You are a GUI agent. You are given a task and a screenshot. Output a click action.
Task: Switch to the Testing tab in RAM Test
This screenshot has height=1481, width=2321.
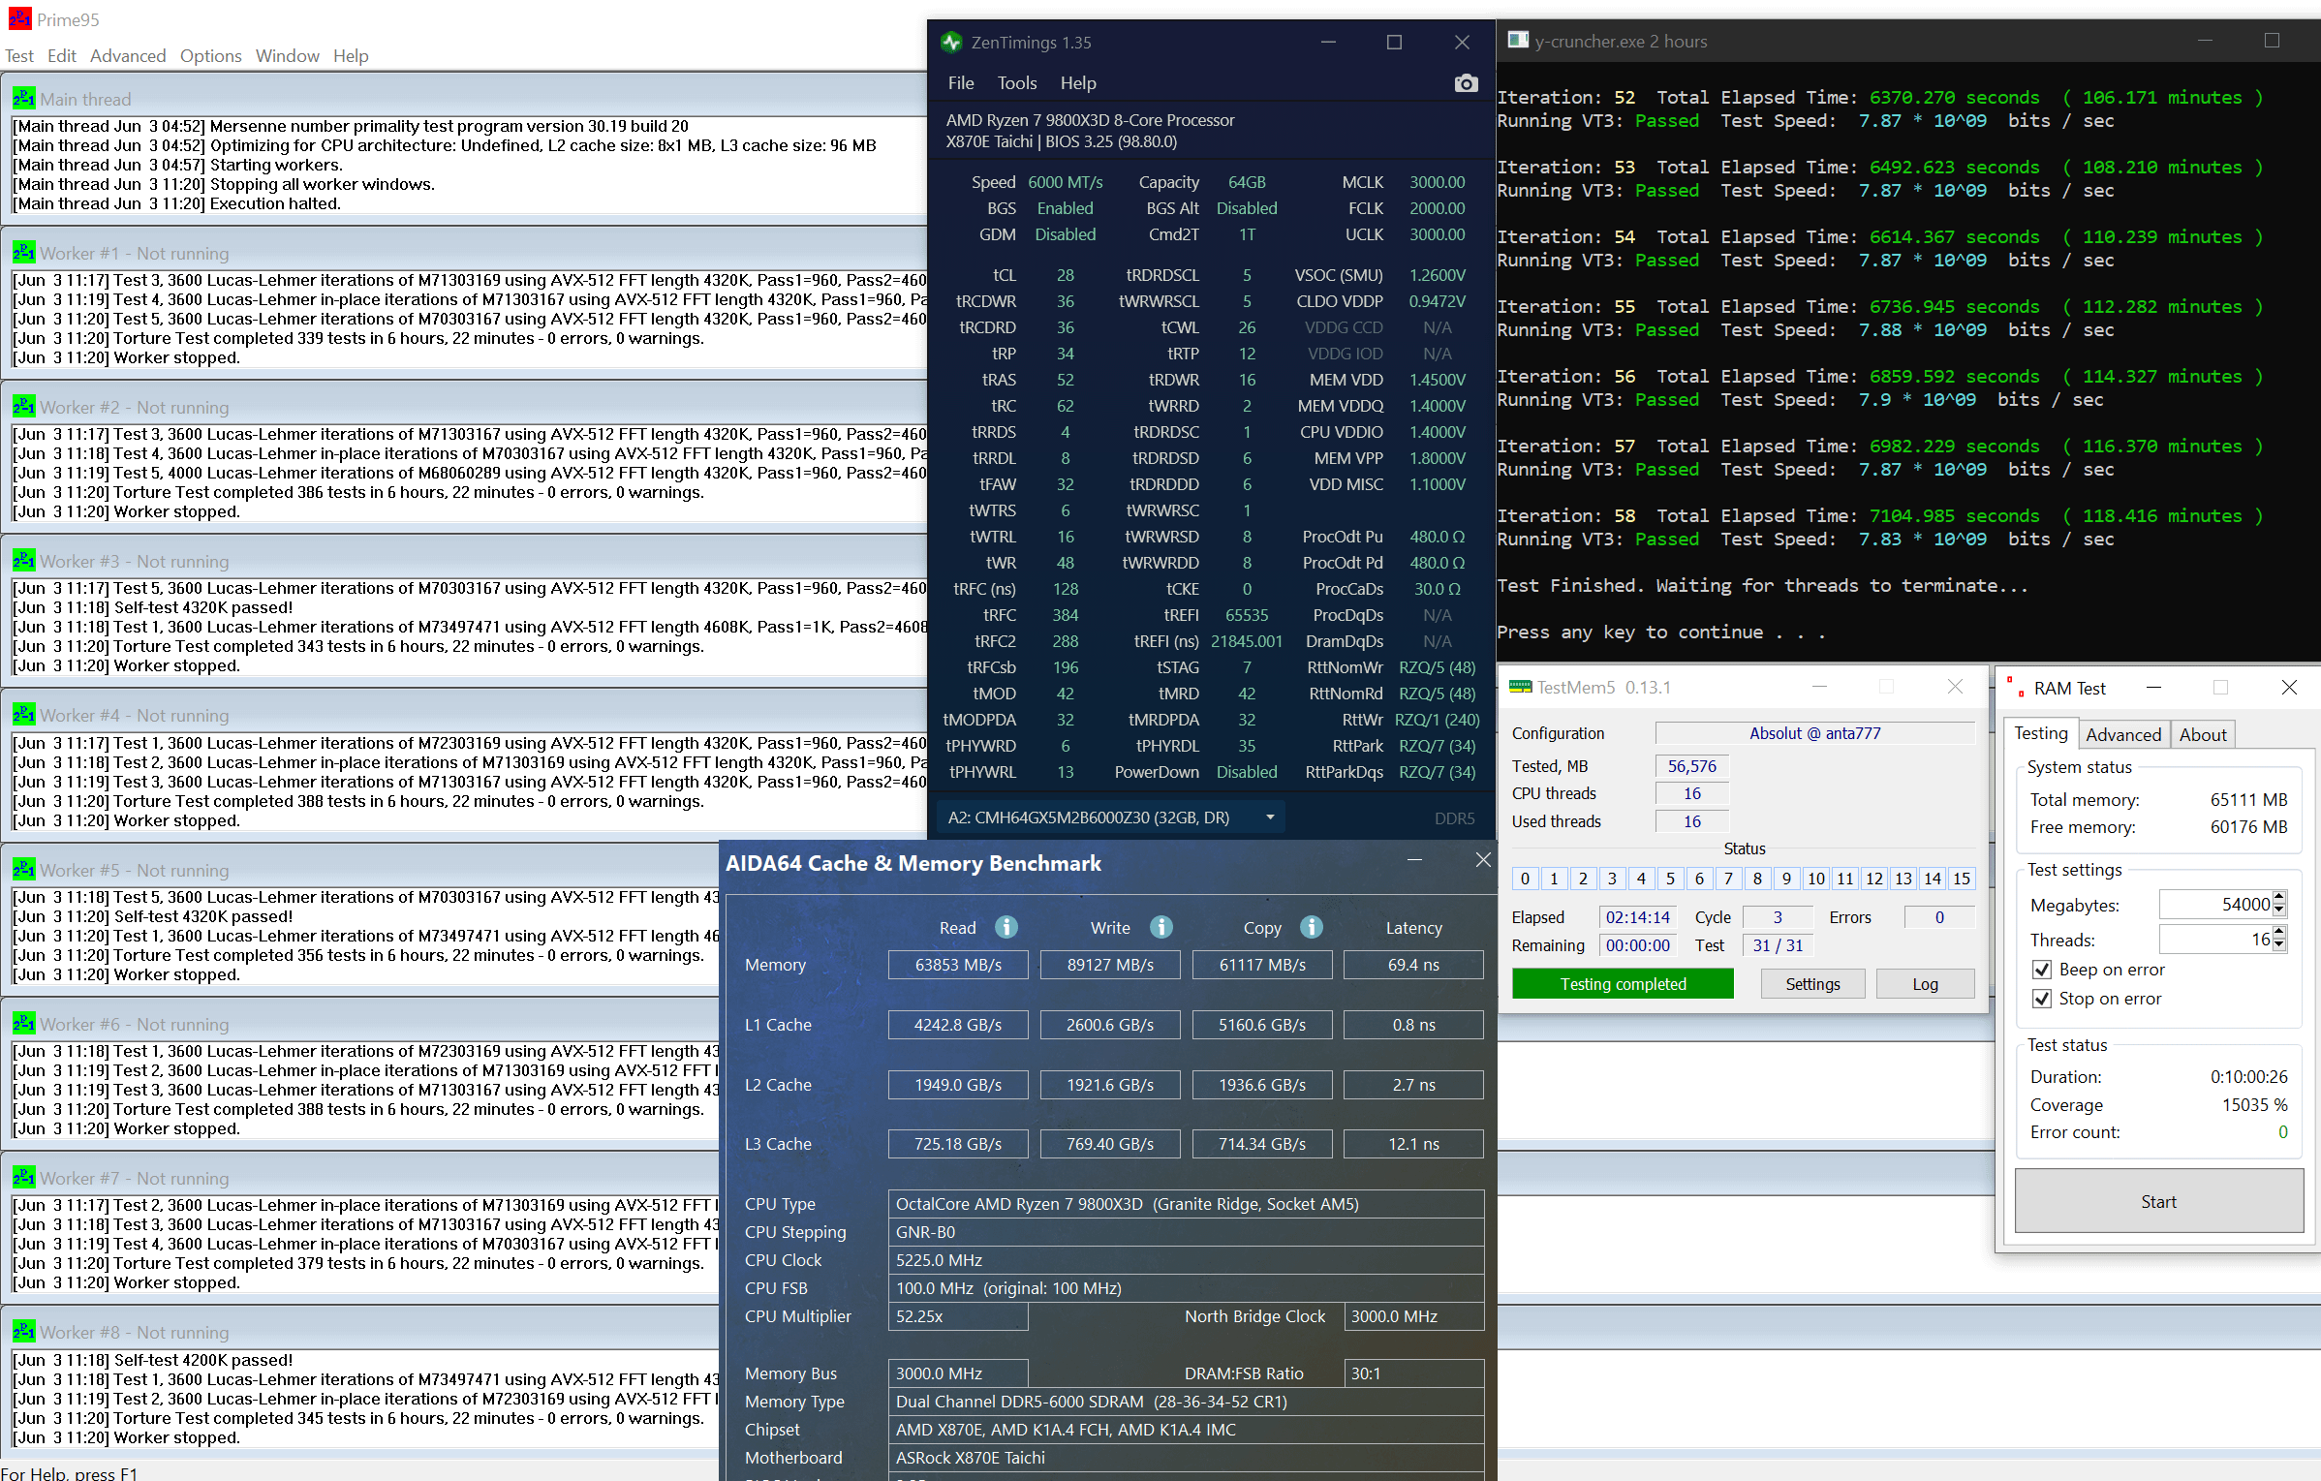tap(2041, 733)
